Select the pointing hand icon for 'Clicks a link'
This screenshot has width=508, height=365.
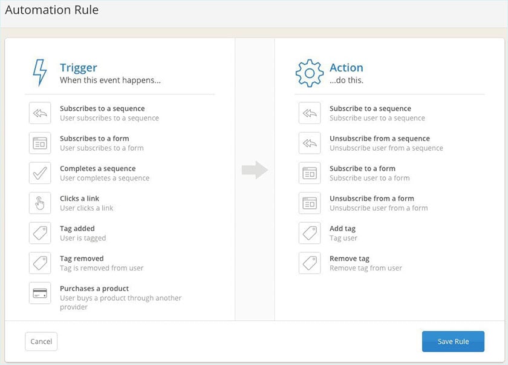click(x=40, y=203)
